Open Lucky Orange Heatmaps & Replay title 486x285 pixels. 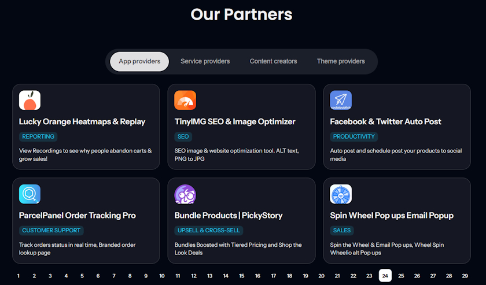point(82,122)
